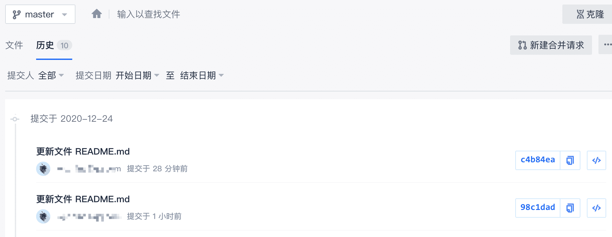This screenshot has width=612, height=237.
Task: Copy commit hash c4b84ea
Action: tap(570, 160)
